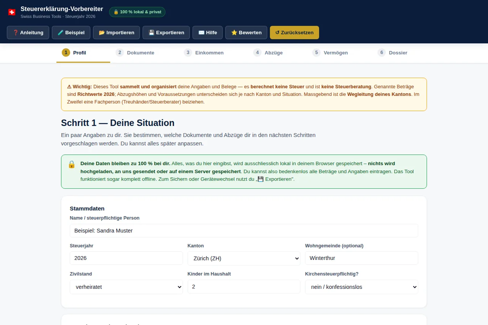488x325 pixels.
Task: Click the Kinder im Haushalt field
Action: [x=244, y=287]
